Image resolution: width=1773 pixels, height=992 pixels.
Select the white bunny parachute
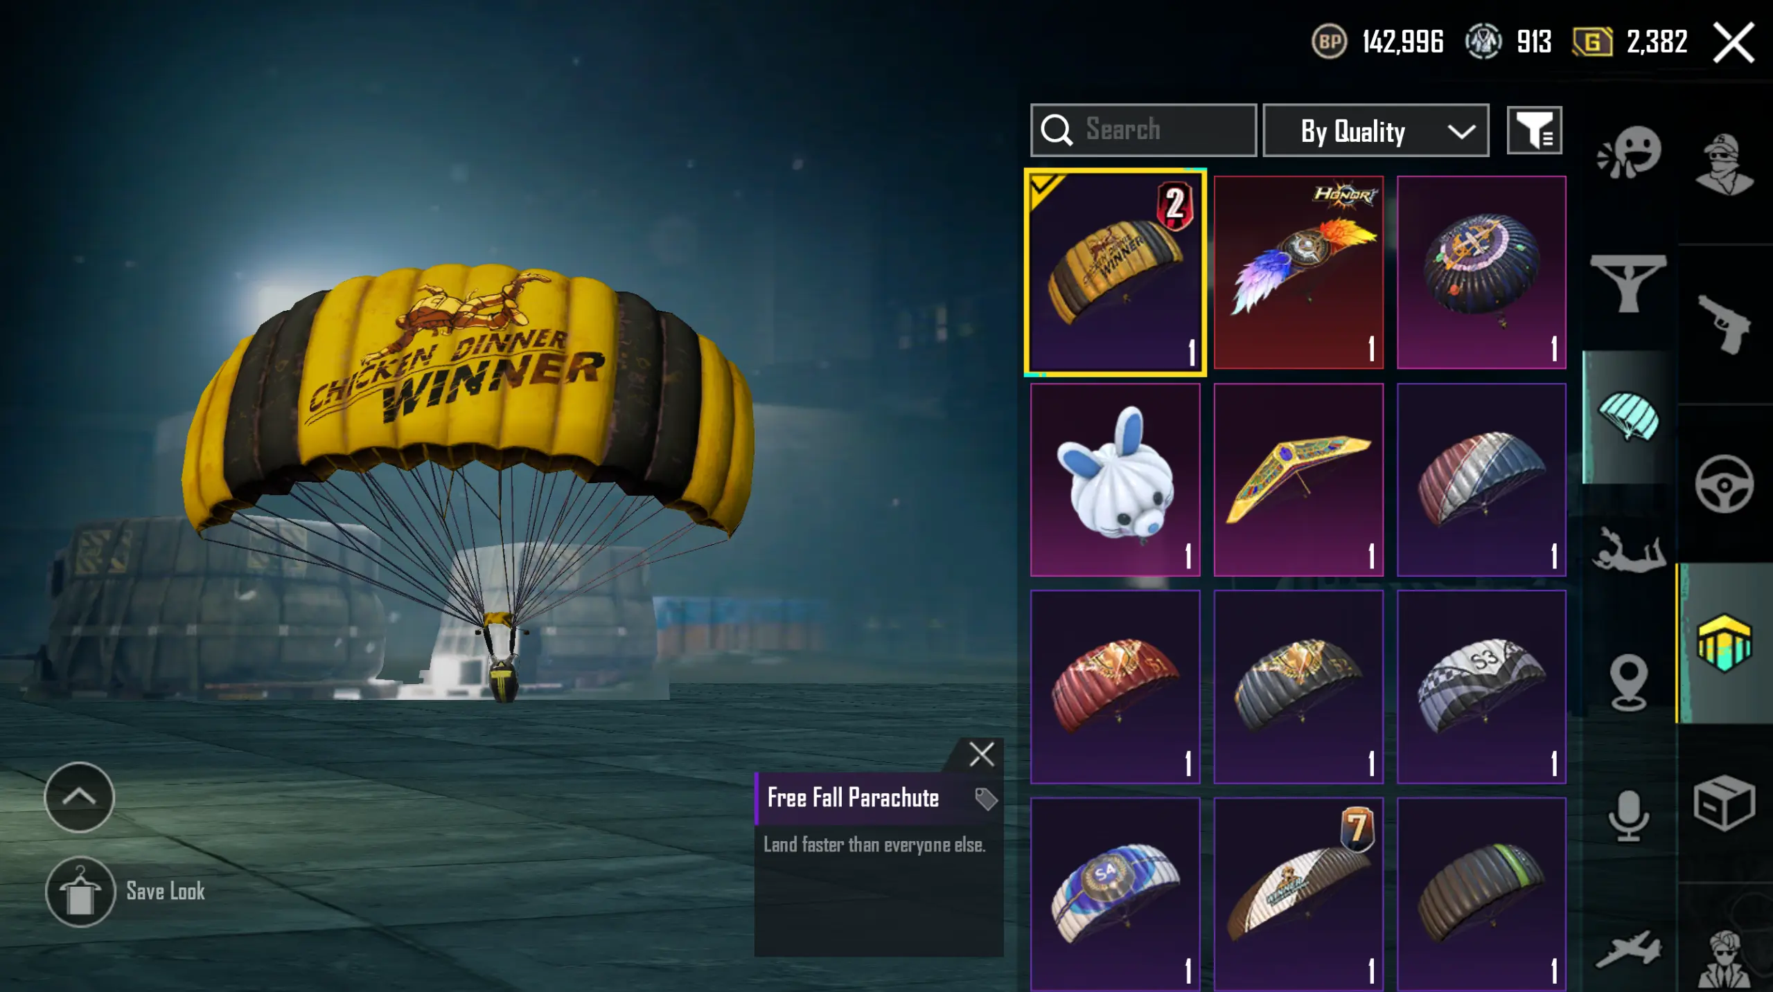[1115, 480]
